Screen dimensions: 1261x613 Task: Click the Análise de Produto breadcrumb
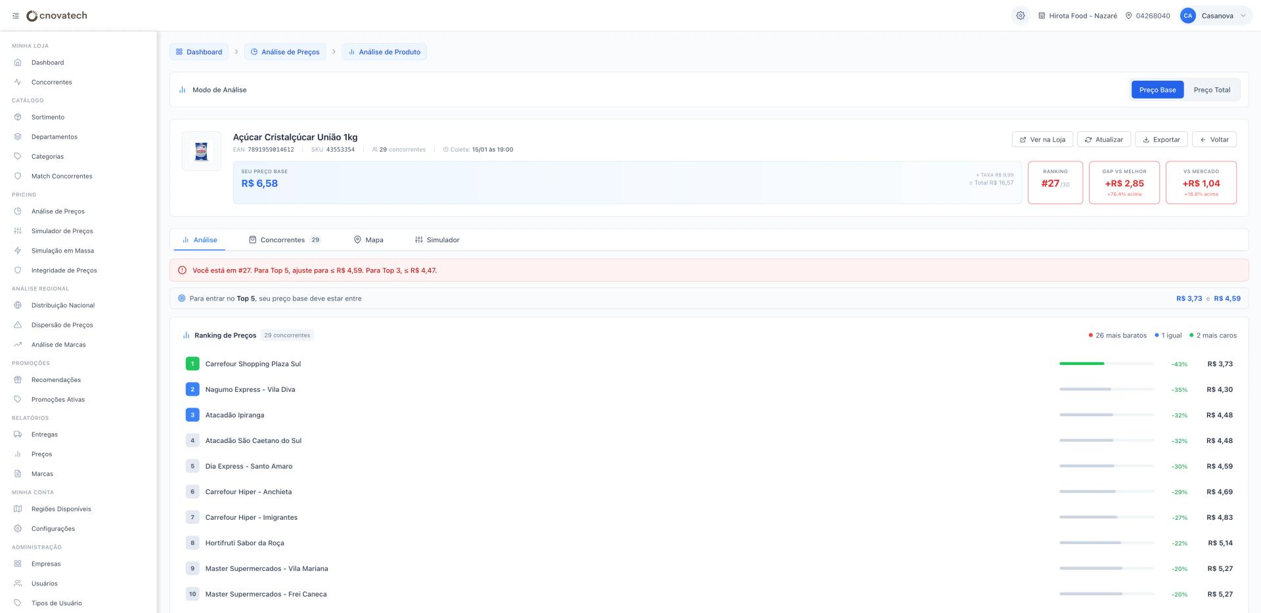(x=384, y=52)
